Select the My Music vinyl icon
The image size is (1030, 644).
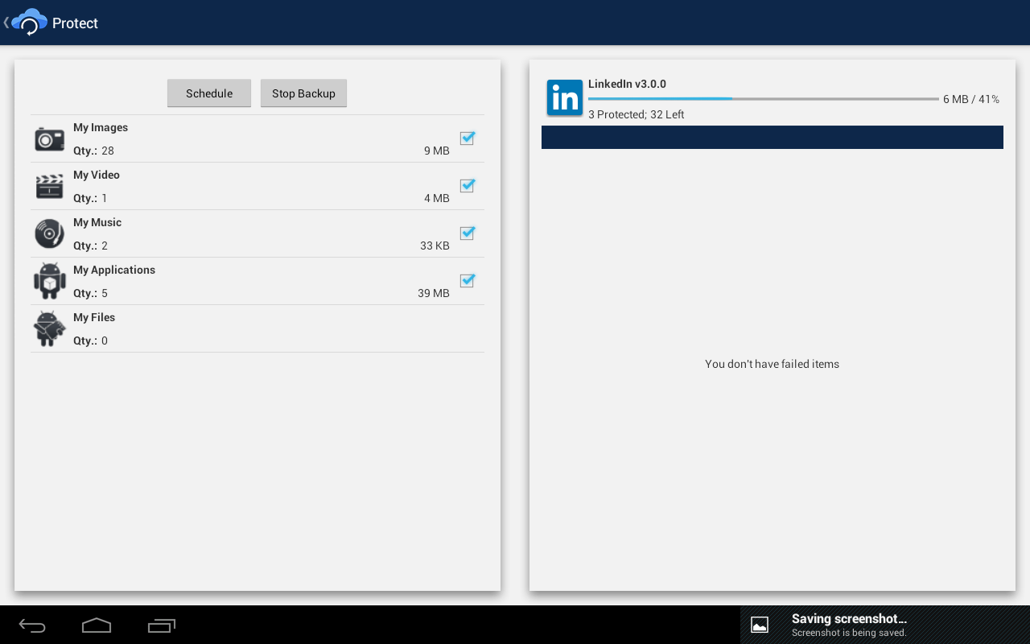[x=49, y=233]
